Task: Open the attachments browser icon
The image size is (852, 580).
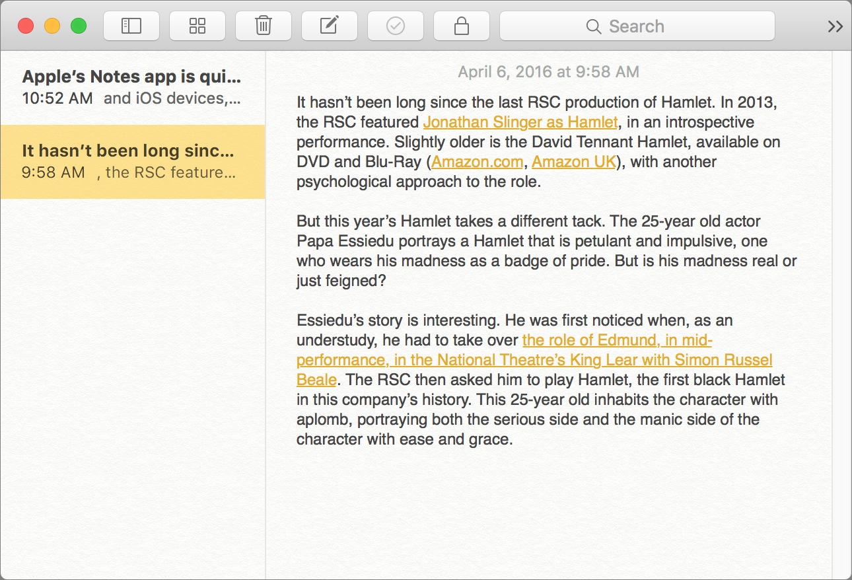Action: click(x=197, y=26)
